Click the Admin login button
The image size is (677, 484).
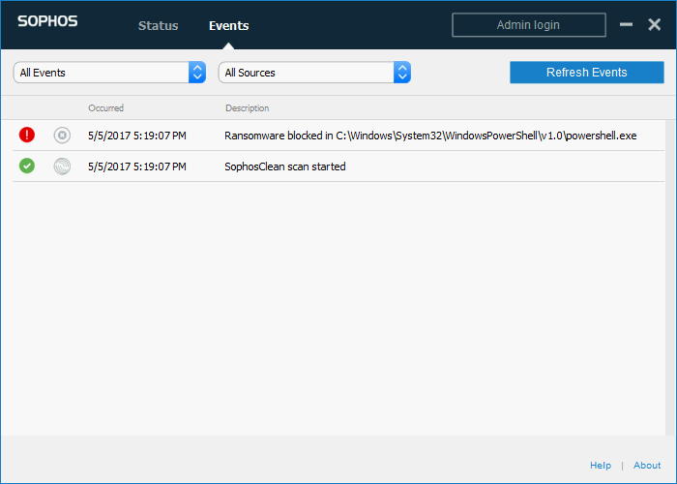pos(529,25)
